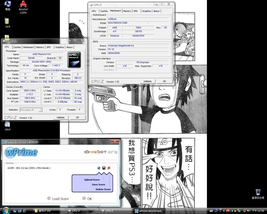Click the red ATI icon in system tray
The width and height of the screenshot is (267, 214).
coord(228,211)
